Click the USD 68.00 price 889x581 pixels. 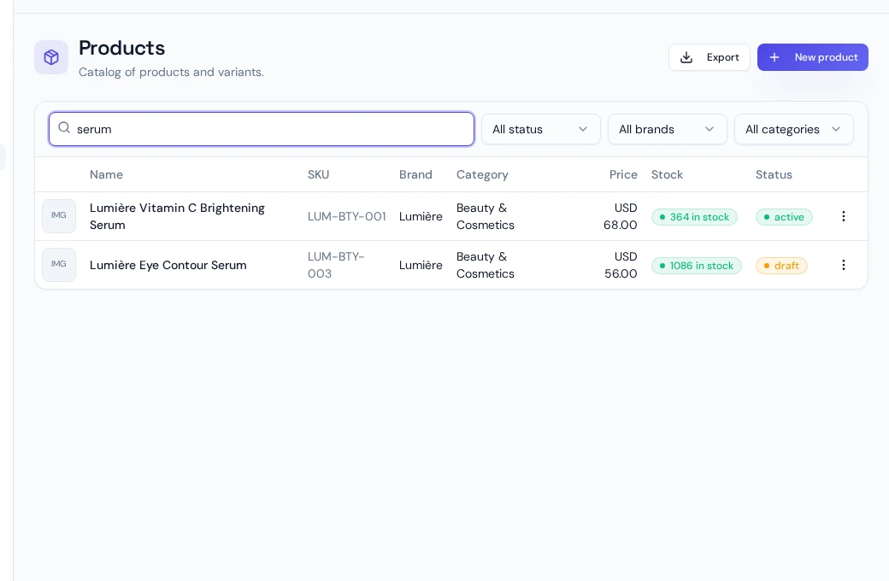pyautogui.click(x=621, y=216)
